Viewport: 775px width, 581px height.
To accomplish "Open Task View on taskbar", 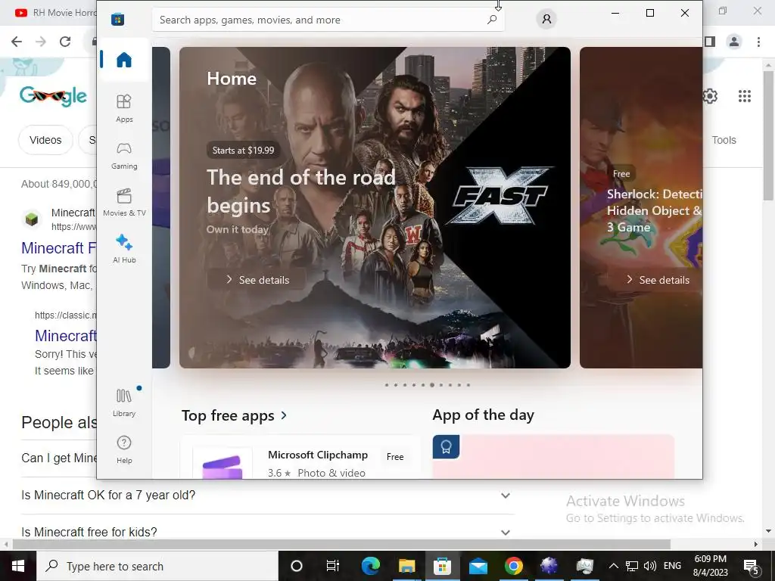I will click(333, 566).
